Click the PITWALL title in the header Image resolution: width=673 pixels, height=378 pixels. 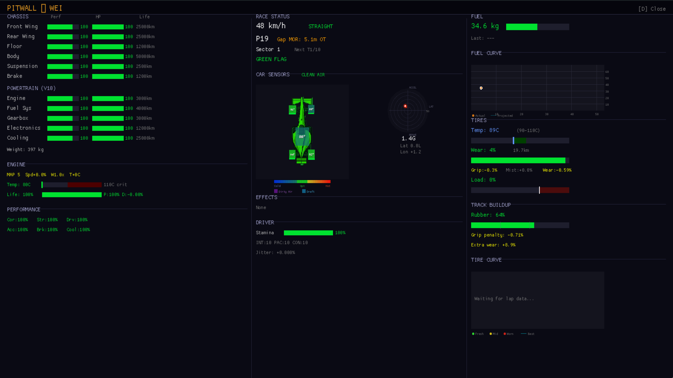pyautogui.click(x=21, y=8)
